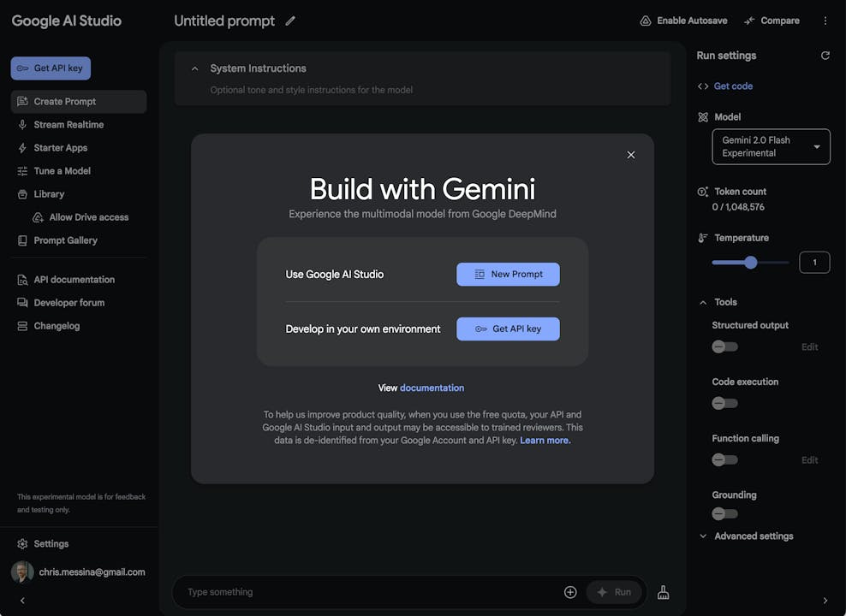Open the three-dot more options menu

(x=825, y=21)
